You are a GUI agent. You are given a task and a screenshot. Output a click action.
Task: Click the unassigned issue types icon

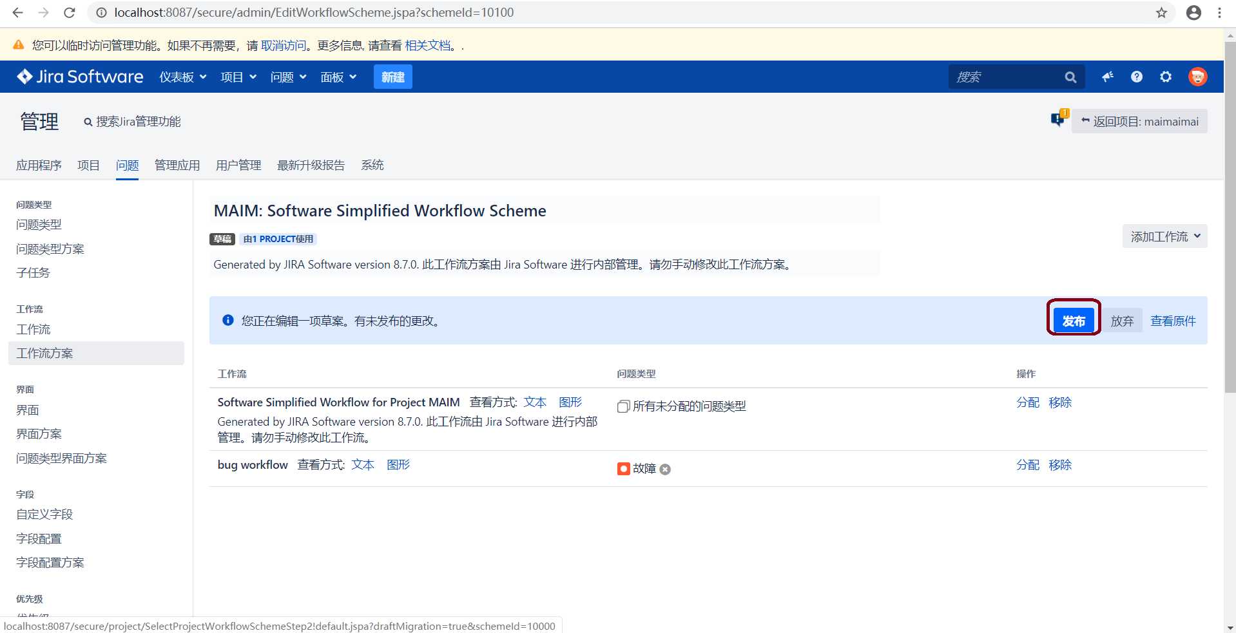coord(623,406)
